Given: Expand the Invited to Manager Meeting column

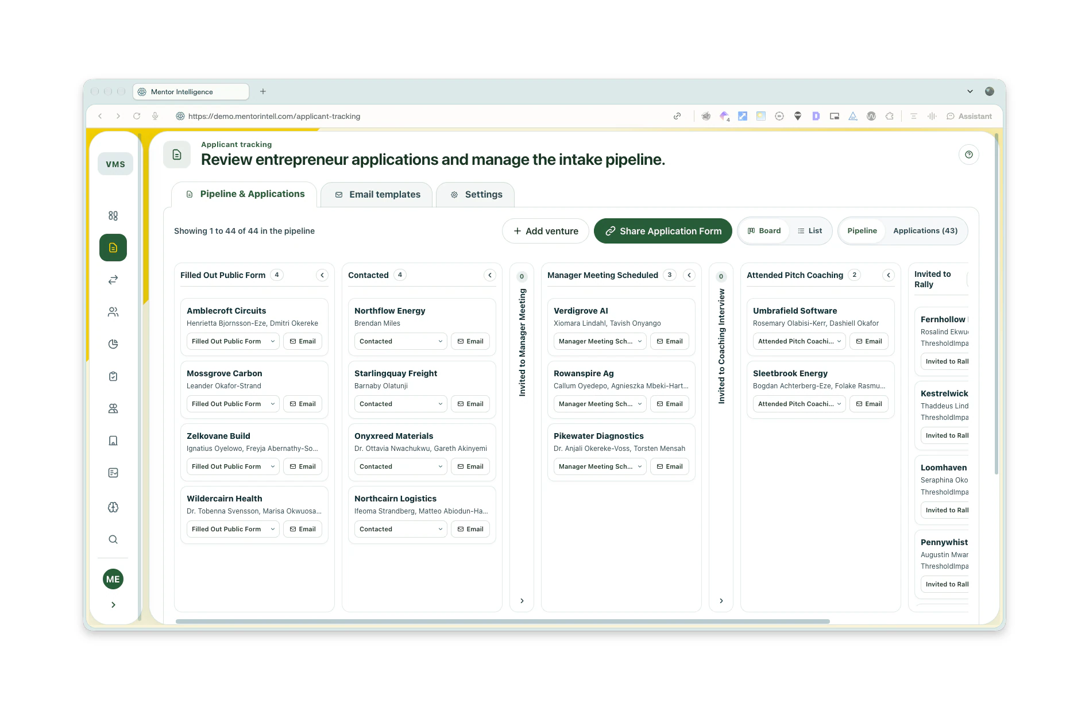Looking at the screenshot, I should pyautogui.click(x=522, y=601).
